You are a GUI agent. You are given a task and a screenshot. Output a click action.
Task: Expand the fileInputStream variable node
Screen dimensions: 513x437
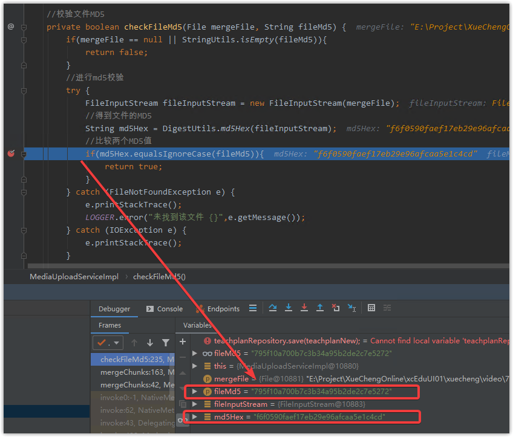pyautogui.click(x=195, y=404)
